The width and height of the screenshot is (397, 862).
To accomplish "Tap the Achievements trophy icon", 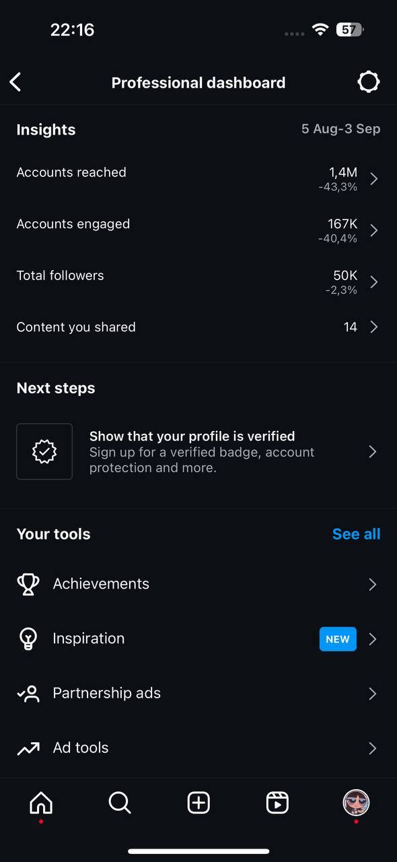I will point(28,584).
